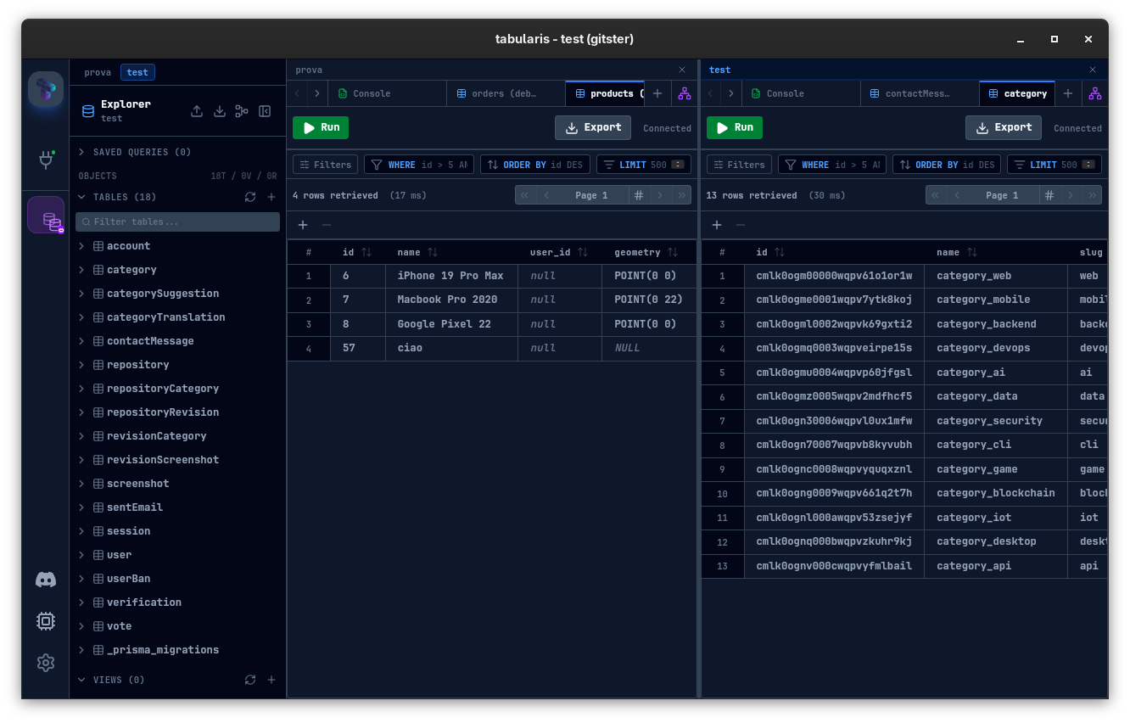Click Export in the test pane
Image resolution: width=1130 pixels, height=723 pixels.
(x=1003, y=127)
